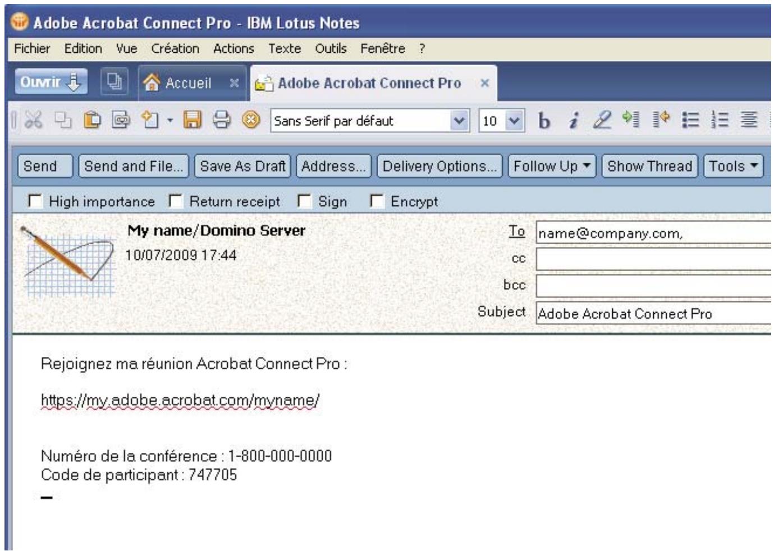Check the High importance box
774x551 pixels.
pos(35,200)
